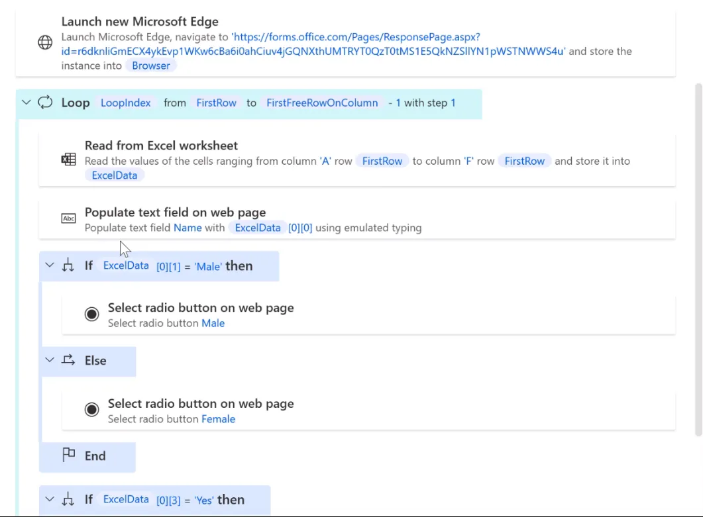The image size is (703, 517).
Task: Click the radio button icon for Male action
Action: (91, 314)
